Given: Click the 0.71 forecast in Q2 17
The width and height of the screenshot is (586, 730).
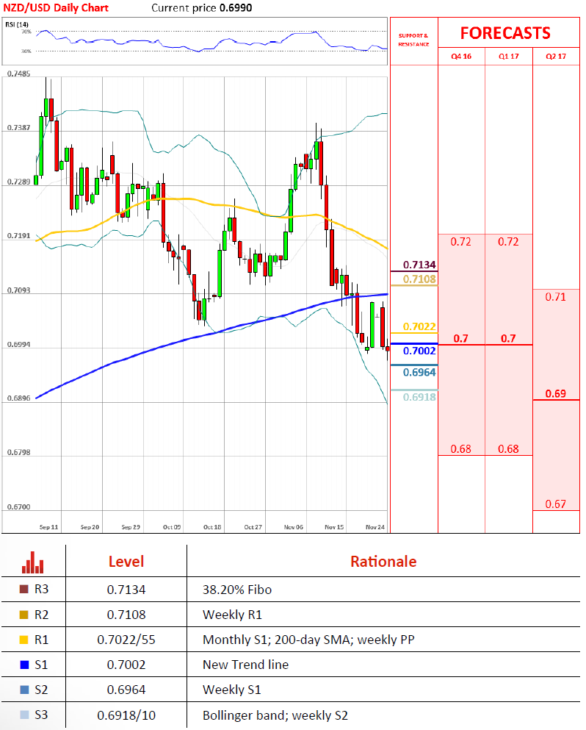Looking at the screenshot, I should point(555,296).
